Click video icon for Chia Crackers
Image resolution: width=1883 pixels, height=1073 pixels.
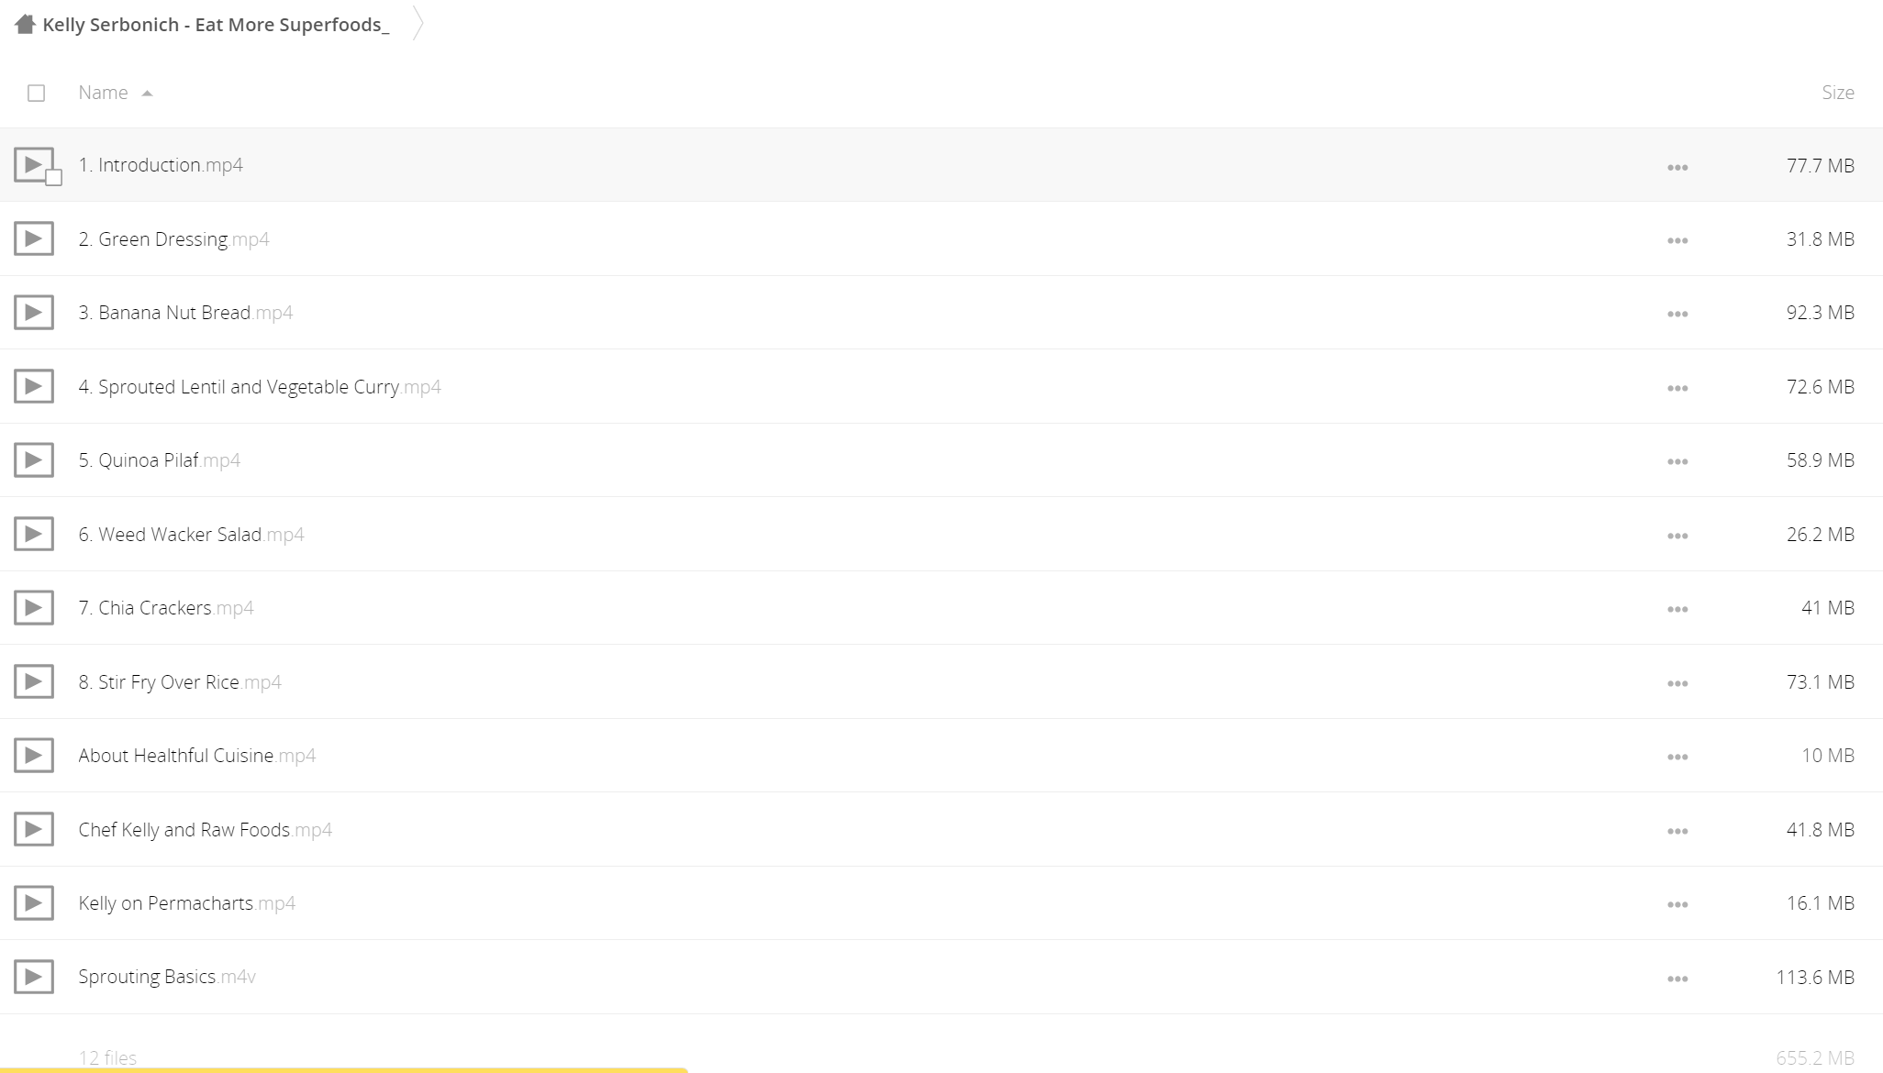pyautogui.click(x=34, y=608)
